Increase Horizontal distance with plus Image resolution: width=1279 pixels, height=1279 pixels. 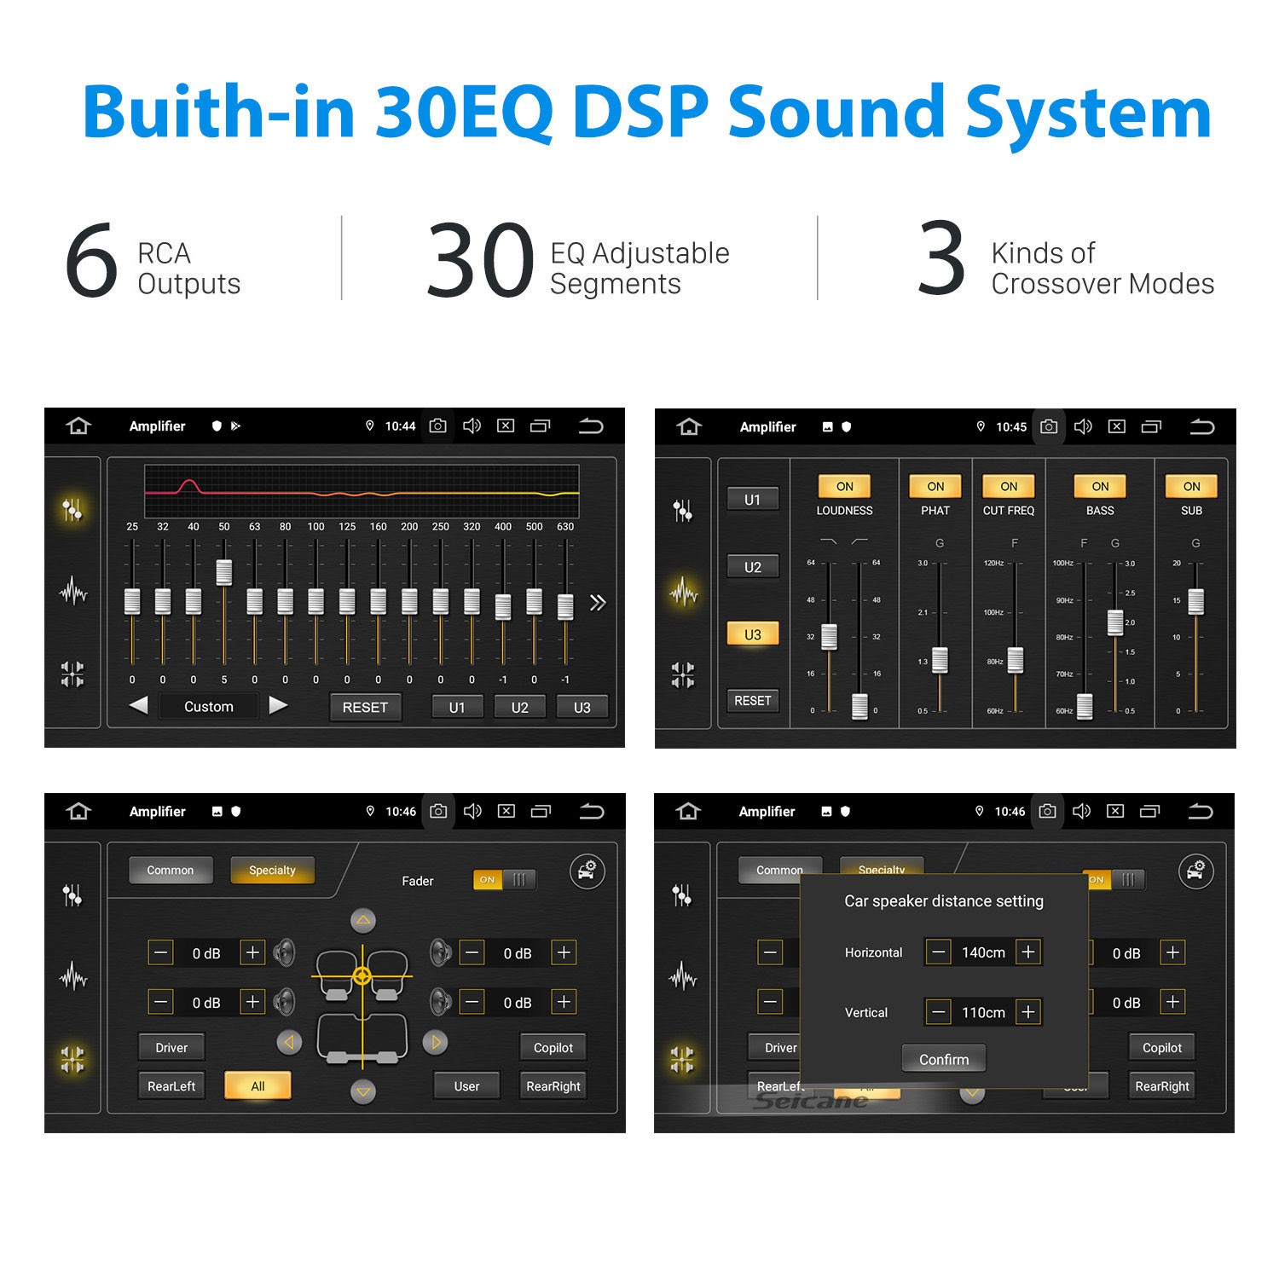click(x=1028, y=952)
